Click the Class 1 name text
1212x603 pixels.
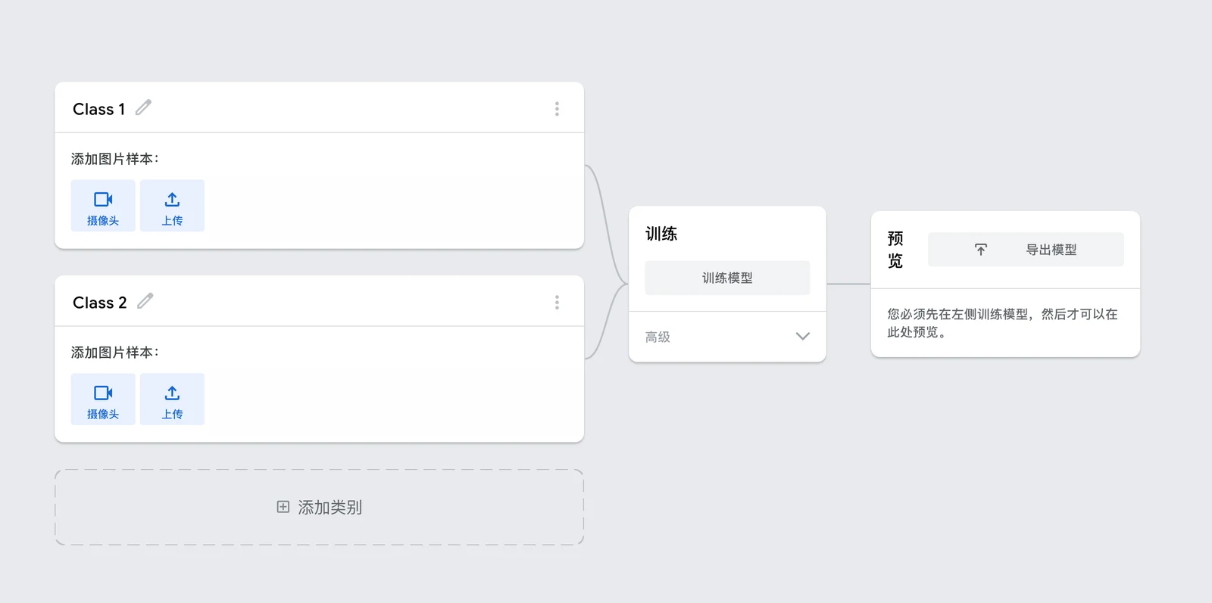point(98,109)
